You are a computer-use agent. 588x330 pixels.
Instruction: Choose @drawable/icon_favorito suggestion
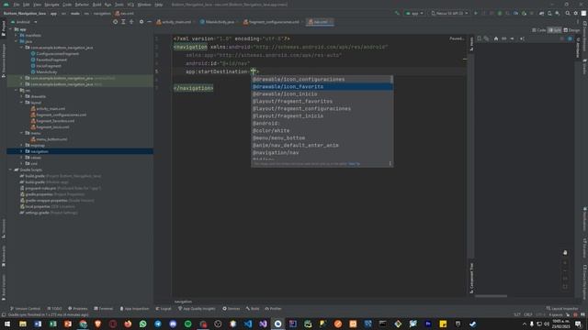tap(322, 86)
